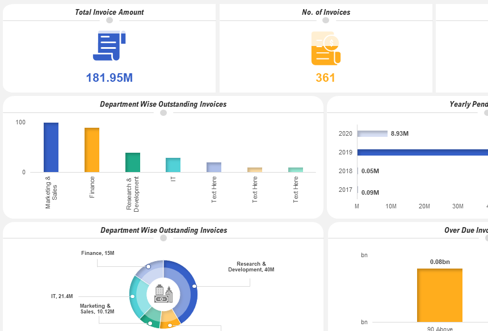Click the 2019 horizontal bar
The width and height of the screenshot is (488, 331).
click(x=423, y=152)
